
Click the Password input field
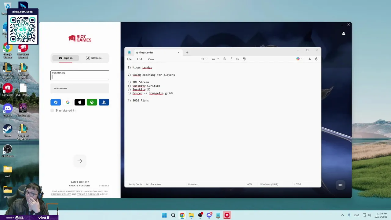point(80,89)
